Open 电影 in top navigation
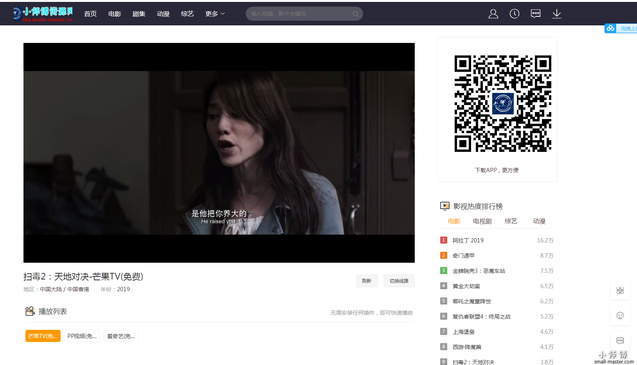 (115, 14)
